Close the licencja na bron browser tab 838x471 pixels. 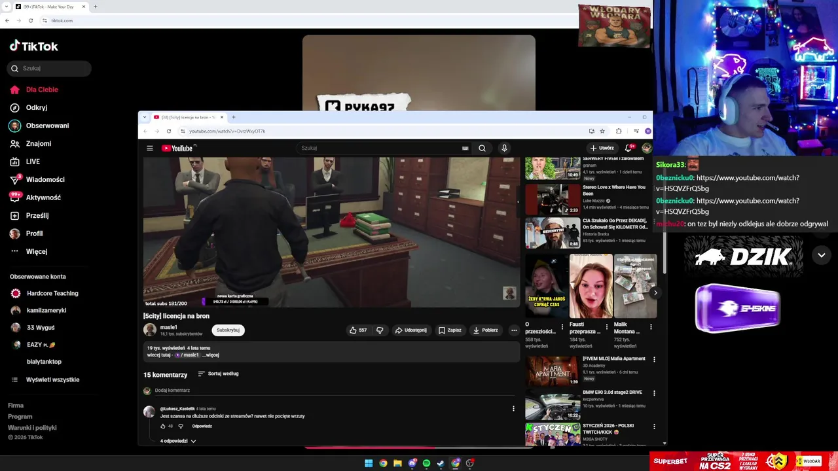coord(222,117)
